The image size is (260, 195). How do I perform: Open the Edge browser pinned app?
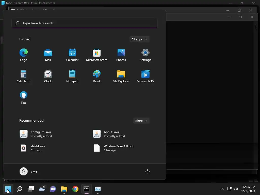24,55
